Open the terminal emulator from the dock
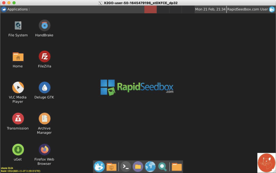The height and width of the screenshot is (173, 276). coord(126,167)
